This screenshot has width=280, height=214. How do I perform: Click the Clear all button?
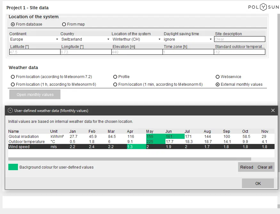pos(265,167)
